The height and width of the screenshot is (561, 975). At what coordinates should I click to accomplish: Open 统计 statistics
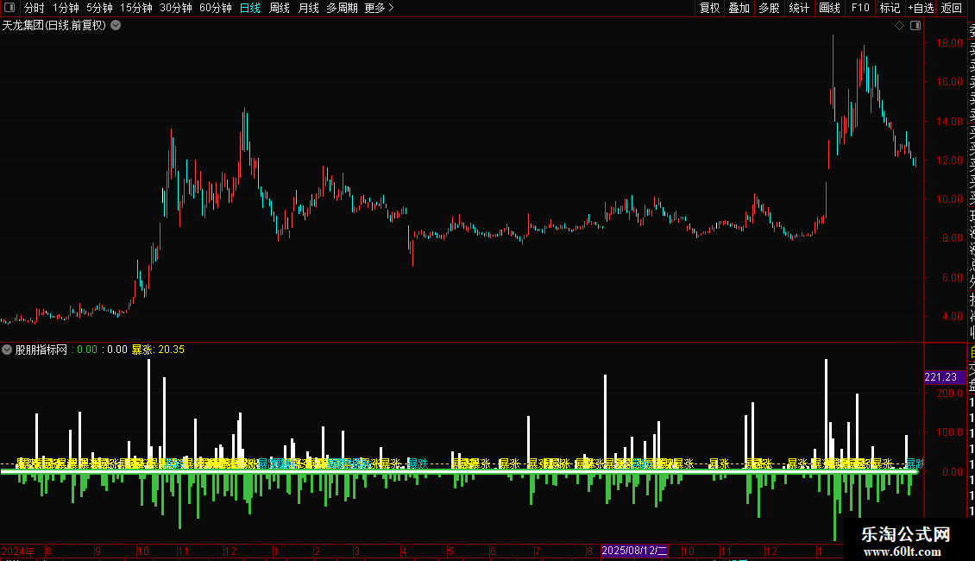click(x=799, y=8)
